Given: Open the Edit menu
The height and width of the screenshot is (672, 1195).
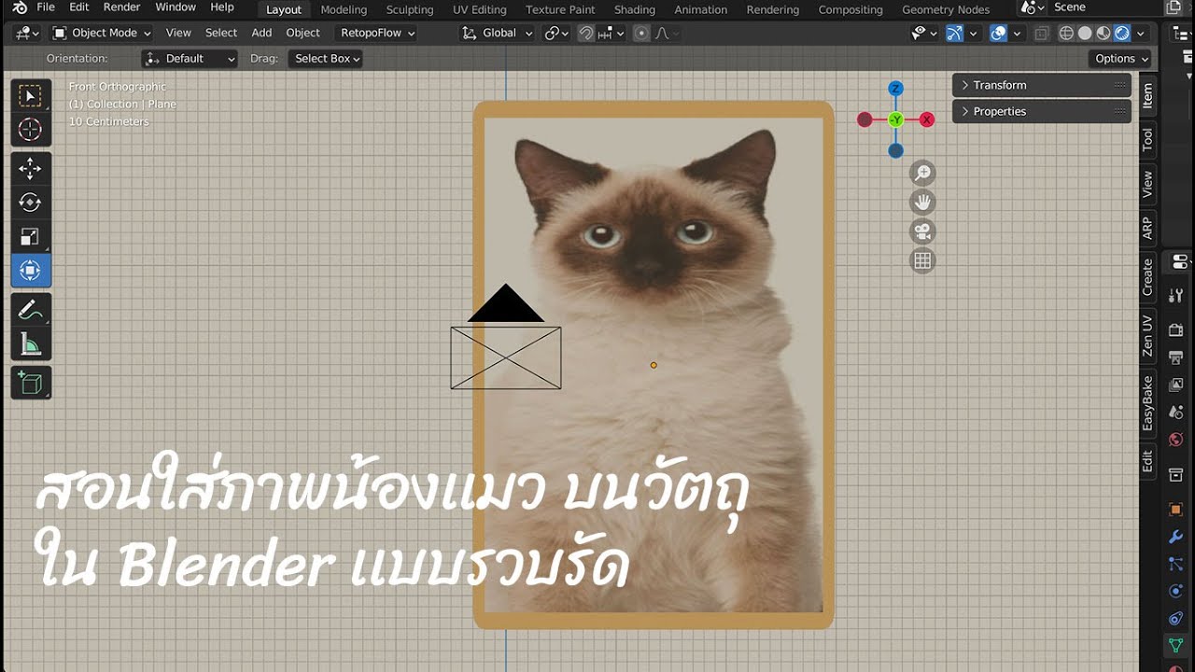Looking at the screenshot, I should click(x=79, y=7).
